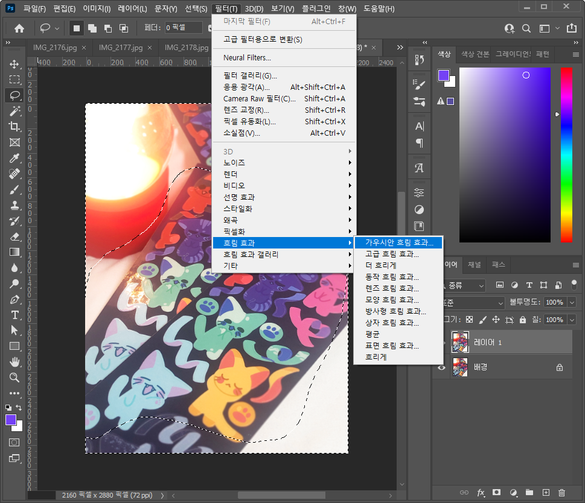This screenshot has width=585, height=503.
Task: Open Lasso tool preset dropdown
Action: click(x=57, y=28)
